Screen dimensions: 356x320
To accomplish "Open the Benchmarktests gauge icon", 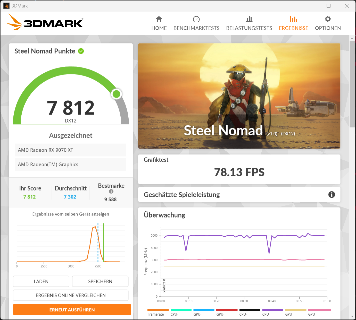I will 196,19.
